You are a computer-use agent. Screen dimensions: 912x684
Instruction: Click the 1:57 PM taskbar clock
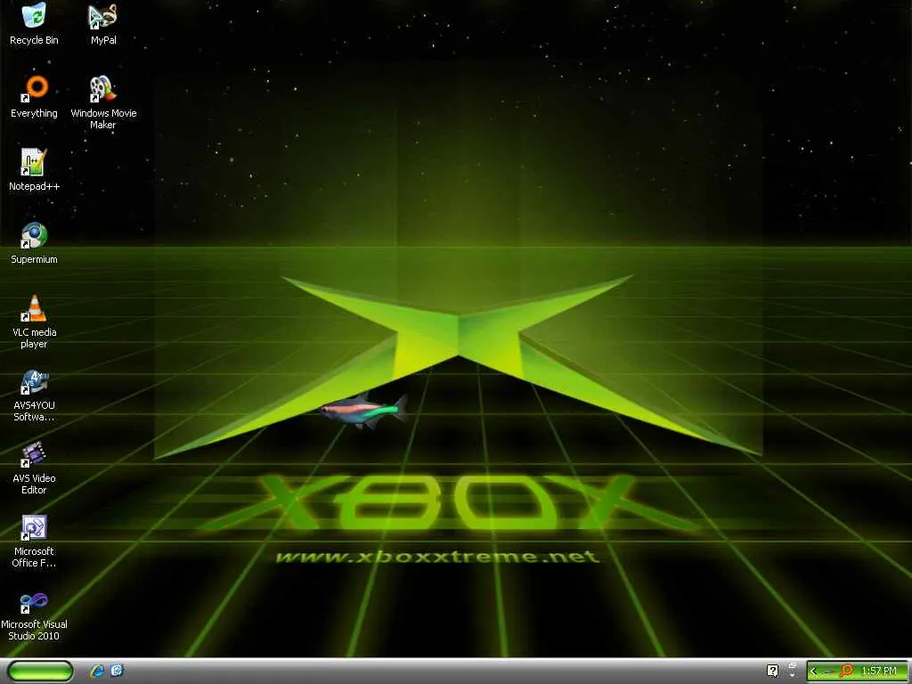pos(879,672)
